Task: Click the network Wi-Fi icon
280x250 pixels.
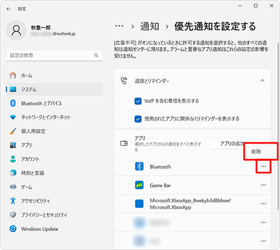Action: point(13,117)
